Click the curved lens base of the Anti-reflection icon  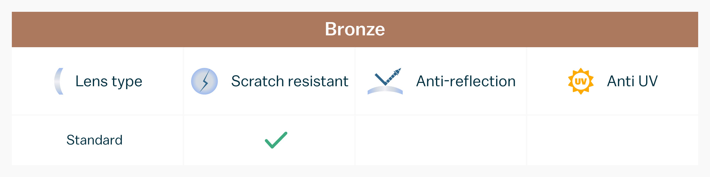click(x=385, y=90)
